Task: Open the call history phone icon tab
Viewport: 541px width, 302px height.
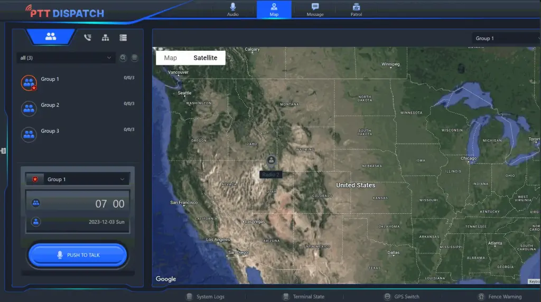Action: pyautogui.click(x=88, y=37)
